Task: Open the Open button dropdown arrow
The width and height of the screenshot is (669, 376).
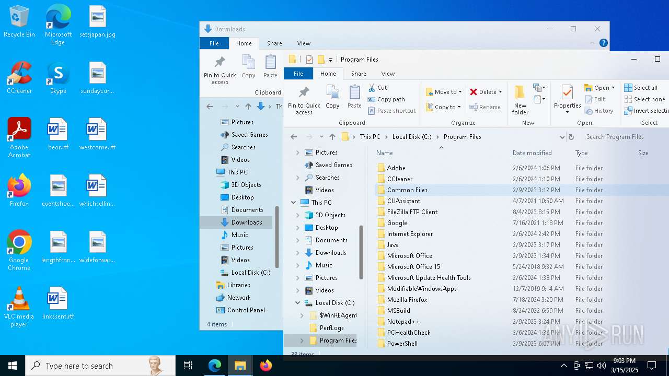Action: tap(613, 88)
